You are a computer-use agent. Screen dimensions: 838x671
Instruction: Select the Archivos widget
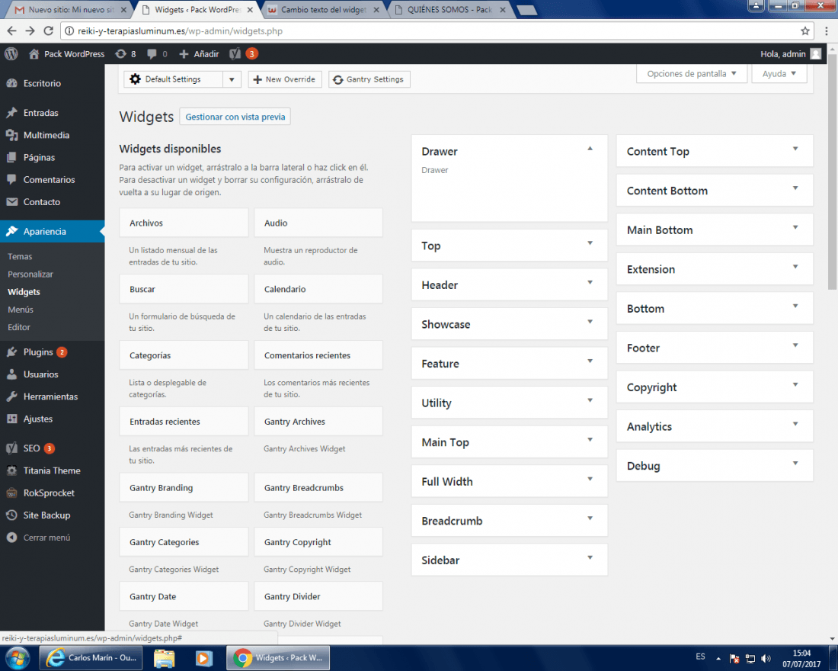click(184, 223)
